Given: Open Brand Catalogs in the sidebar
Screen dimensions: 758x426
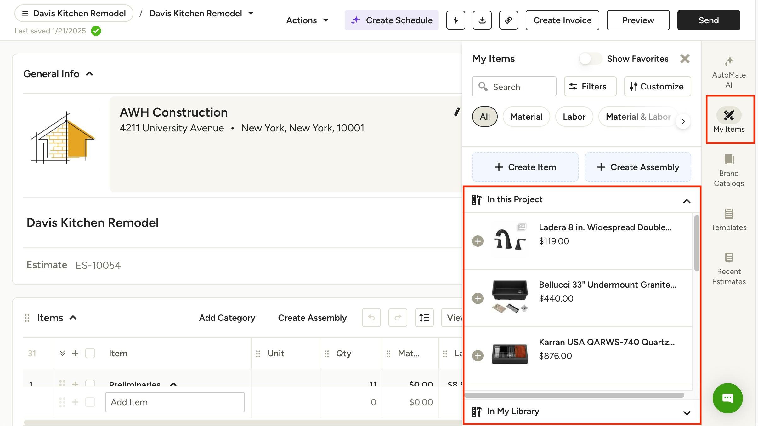Looking at the screenshot, I should click(729, 170).
